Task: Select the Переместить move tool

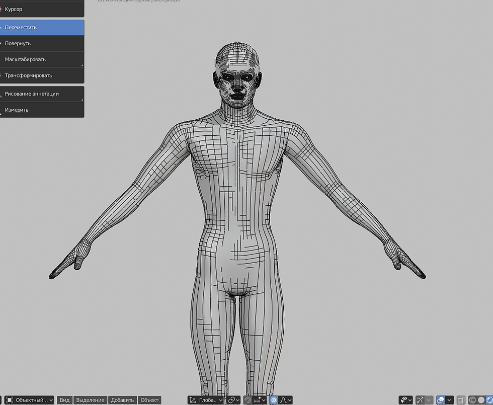Action: (x=42, y=27)
